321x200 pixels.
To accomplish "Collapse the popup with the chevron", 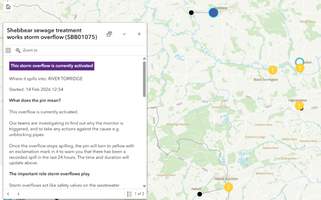I will [x=124, y=34].
